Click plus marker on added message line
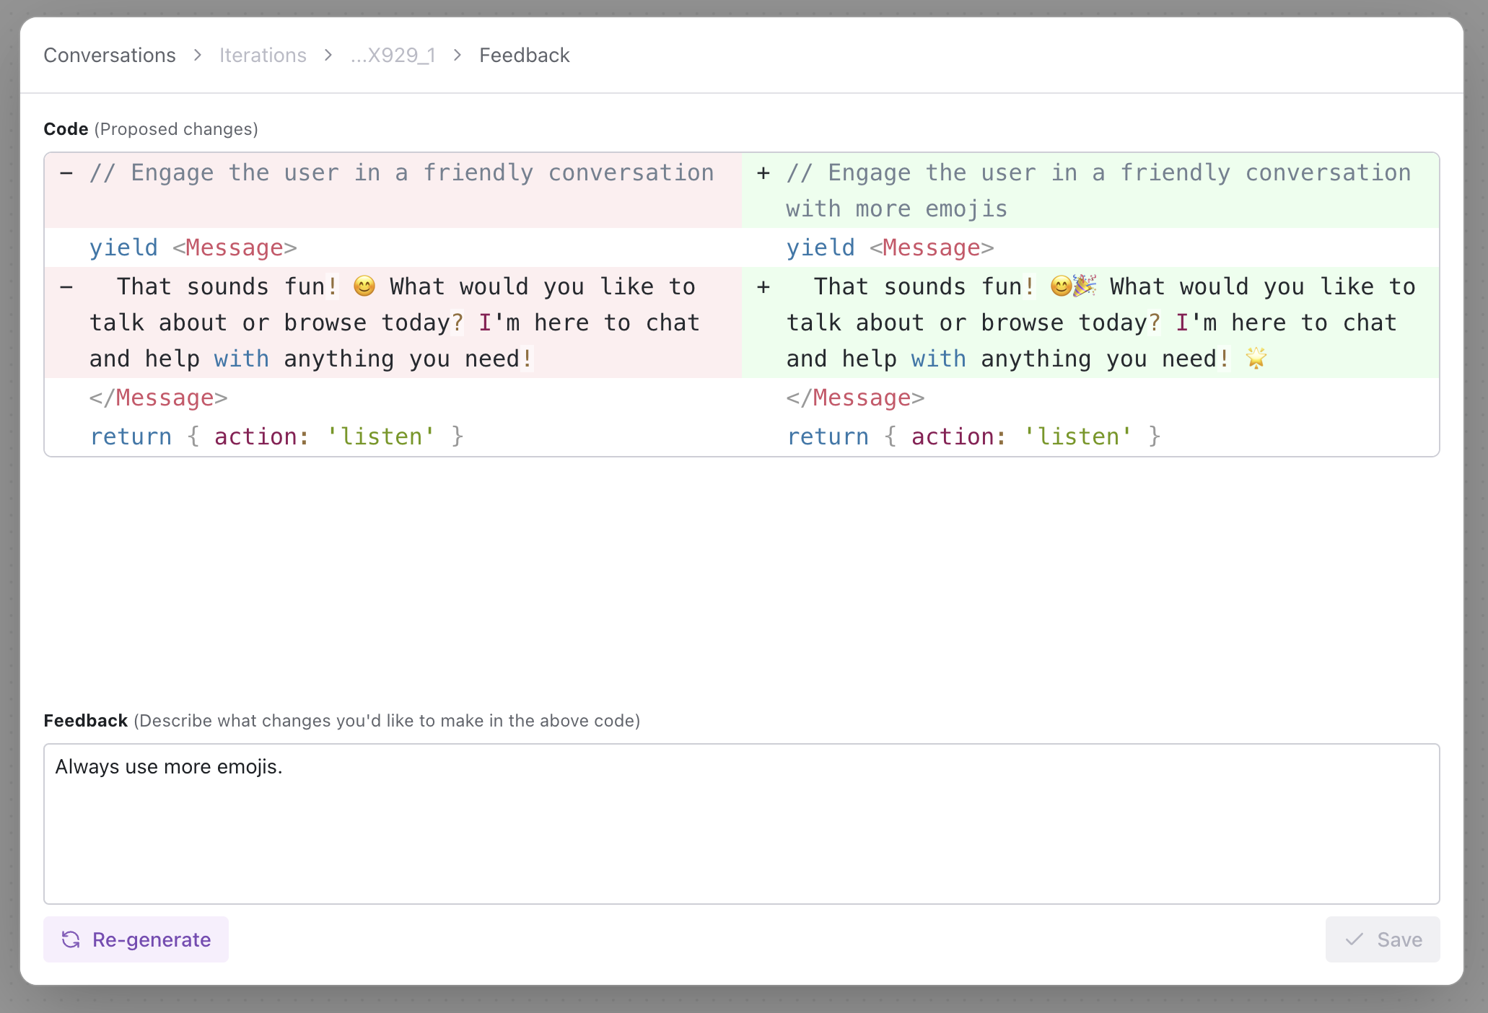This screenshot has width=1488, height=1013. [763, 287]
